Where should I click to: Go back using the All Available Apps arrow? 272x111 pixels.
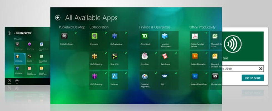click(x=58, y=17)
